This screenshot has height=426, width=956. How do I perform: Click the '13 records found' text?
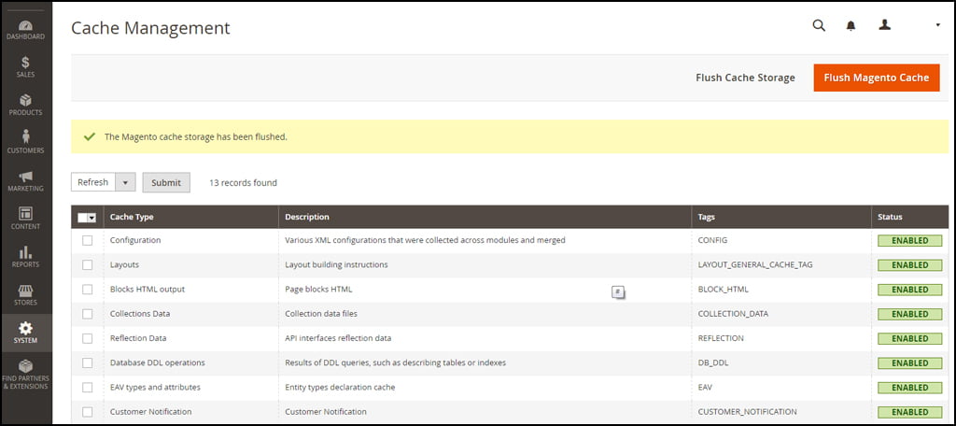[x=244, y=182]
